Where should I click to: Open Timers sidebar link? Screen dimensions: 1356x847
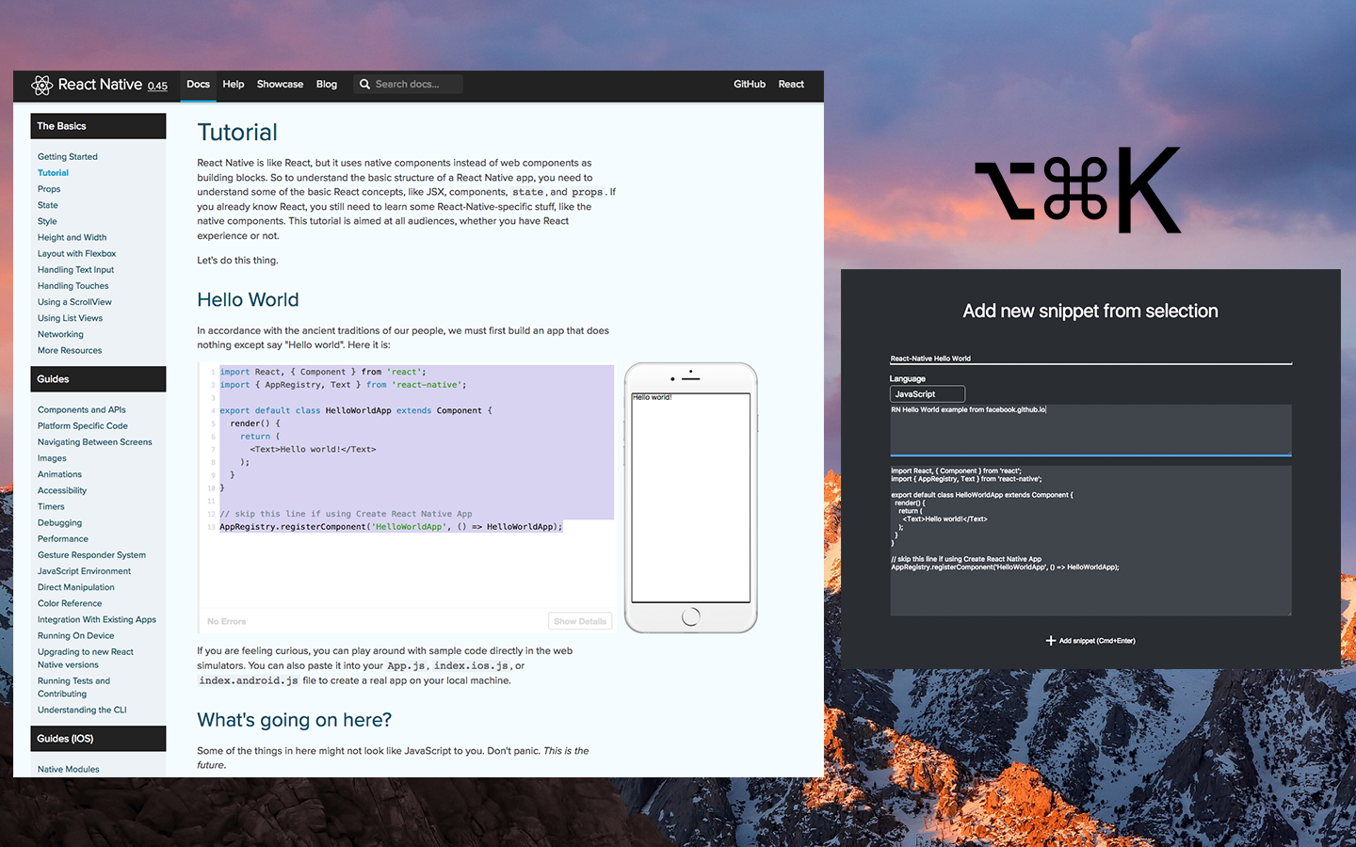(51, 506)
